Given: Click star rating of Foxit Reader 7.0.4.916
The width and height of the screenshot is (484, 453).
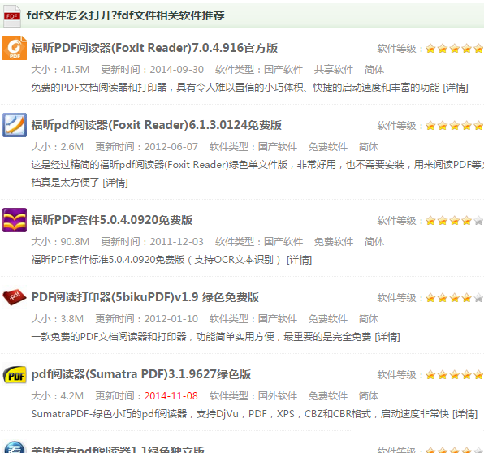Looking at the screenshot, I should [x=454, y=49].
